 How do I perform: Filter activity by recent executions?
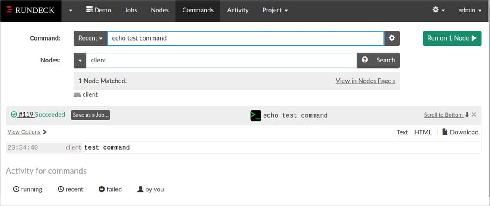70,189
